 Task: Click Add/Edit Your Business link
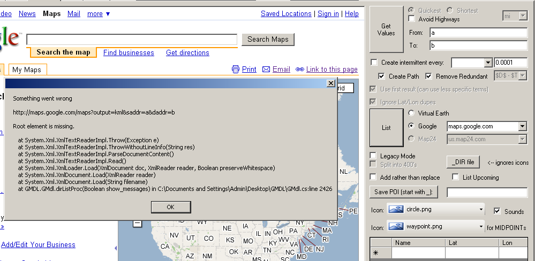(x=38, y=244)
